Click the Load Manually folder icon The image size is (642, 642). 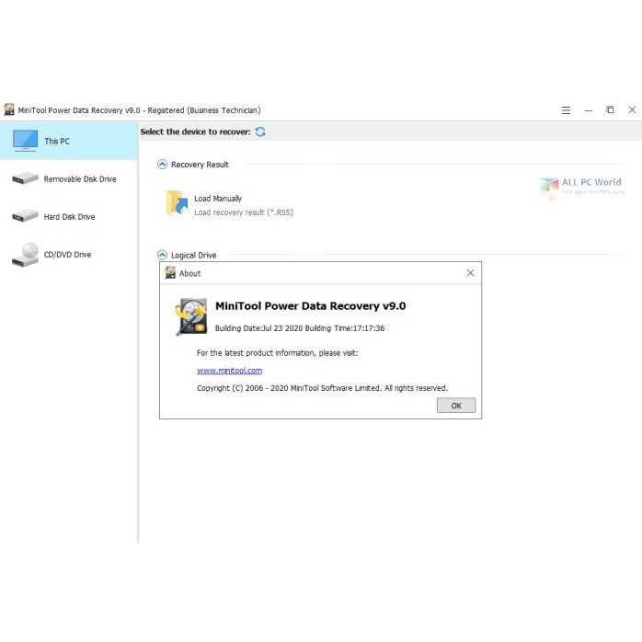[x=177, y=203]
